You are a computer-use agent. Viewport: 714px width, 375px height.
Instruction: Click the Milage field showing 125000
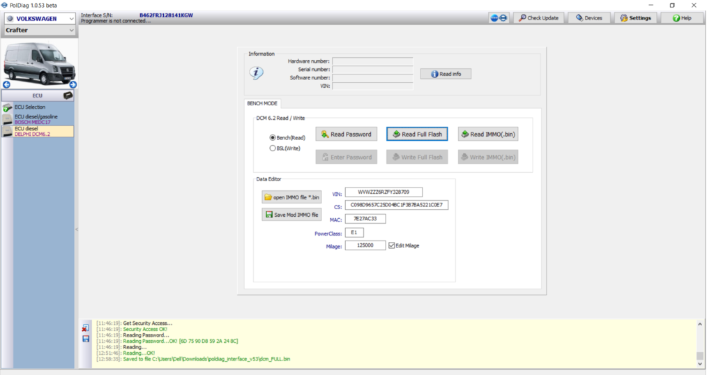[x=365, y=245]
